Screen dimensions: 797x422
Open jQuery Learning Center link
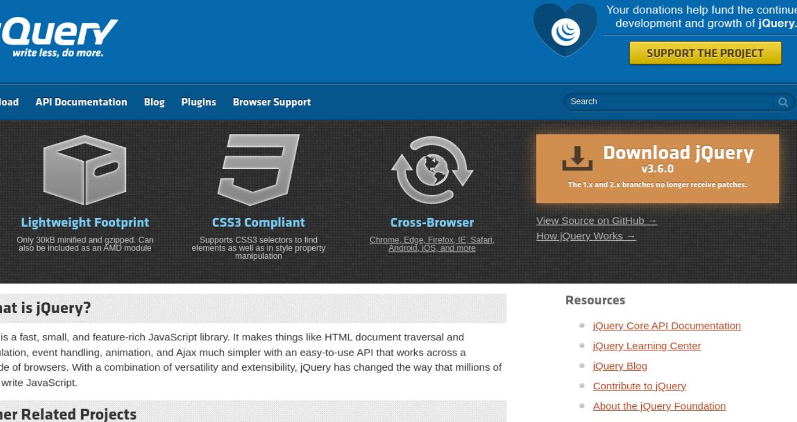[647, 346]
